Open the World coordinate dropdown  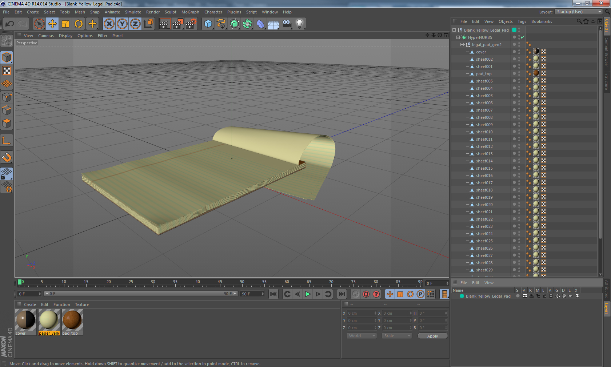(x=362, y=336)
